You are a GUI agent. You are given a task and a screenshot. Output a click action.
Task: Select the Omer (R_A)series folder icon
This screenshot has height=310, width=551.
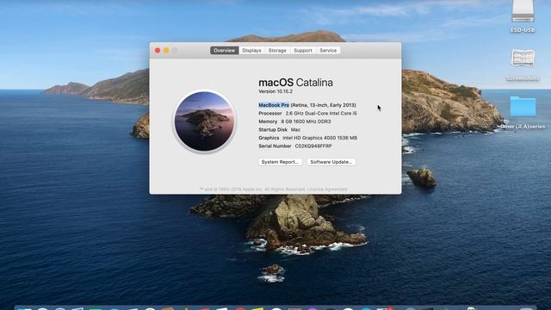click(523, 106)
